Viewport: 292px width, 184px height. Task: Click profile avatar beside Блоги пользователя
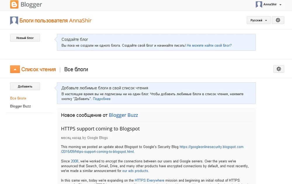14,20
